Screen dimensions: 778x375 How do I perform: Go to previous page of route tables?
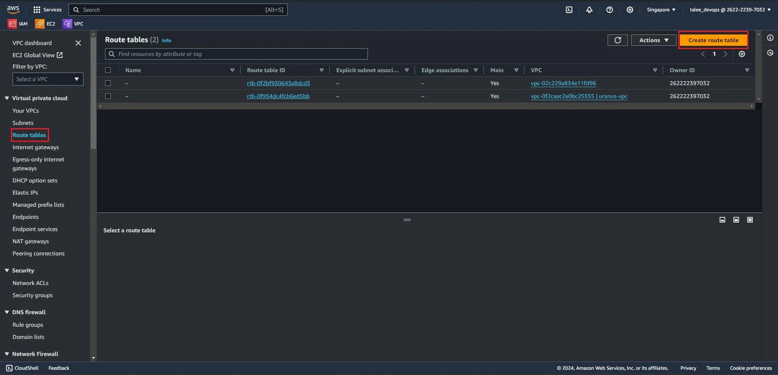point(703,54)
